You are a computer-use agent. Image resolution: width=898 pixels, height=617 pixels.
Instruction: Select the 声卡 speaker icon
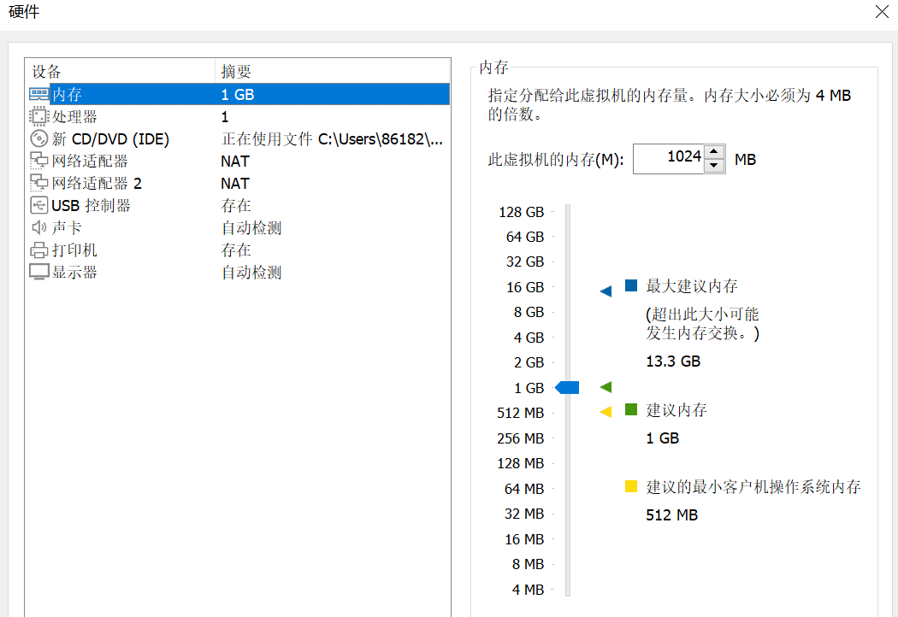[x=39, y=228]
